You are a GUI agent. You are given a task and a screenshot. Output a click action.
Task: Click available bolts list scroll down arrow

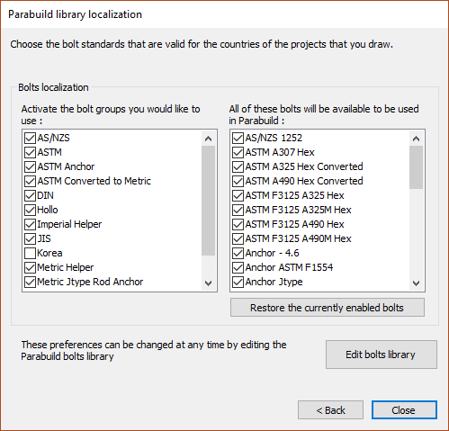tap(416, 283)
